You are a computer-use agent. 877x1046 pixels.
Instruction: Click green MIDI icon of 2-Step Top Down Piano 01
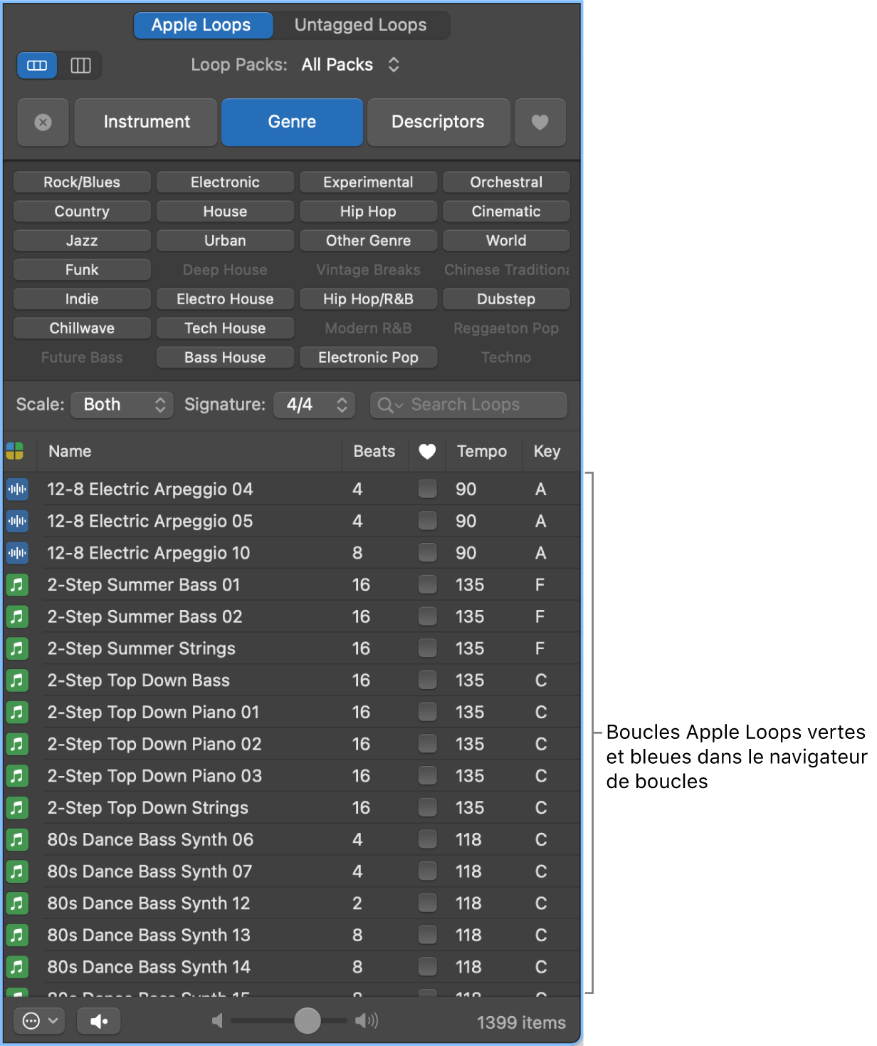tap(17, 712)
